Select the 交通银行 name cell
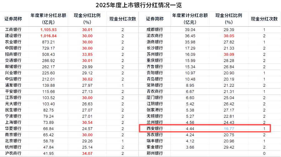Image resolution: width=281 pixels, height=157 pixels. [13, 61]
